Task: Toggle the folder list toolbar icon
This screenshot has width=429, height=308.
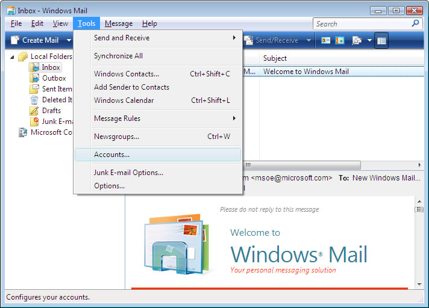Action: click(x=381, y=40)
